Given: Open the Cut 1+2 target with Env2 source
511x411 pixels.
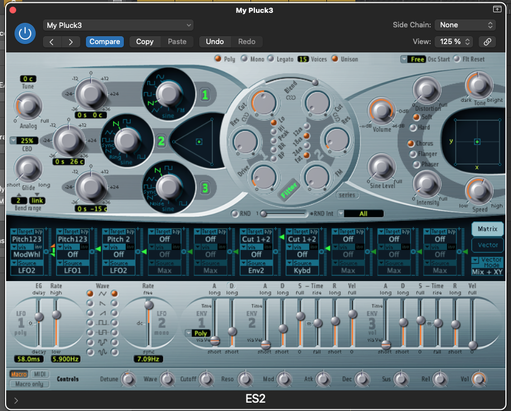Looking at the screenshot, I should click(x=256, y=239).
